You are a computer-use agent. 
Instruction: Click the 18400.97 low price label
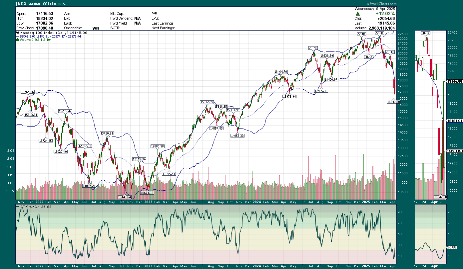pyautogui.click(x=331, y=80)
